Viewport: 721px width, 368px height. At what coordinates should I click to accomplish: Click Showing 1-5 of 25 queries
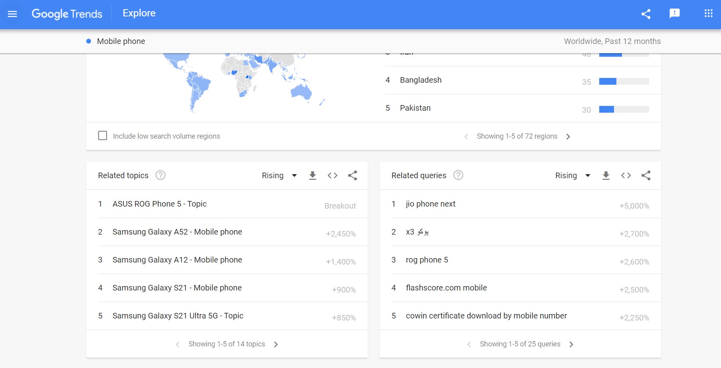point(520,344)
